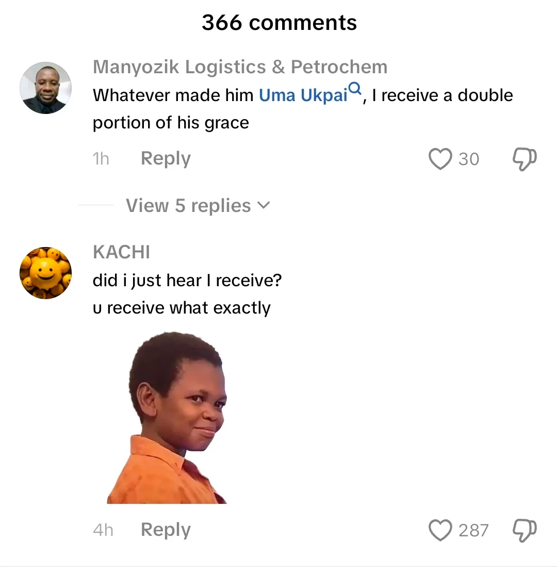Open the Uma Ukpai search link
The width and height of the screenshot is (557, 574).
[303, 95]
